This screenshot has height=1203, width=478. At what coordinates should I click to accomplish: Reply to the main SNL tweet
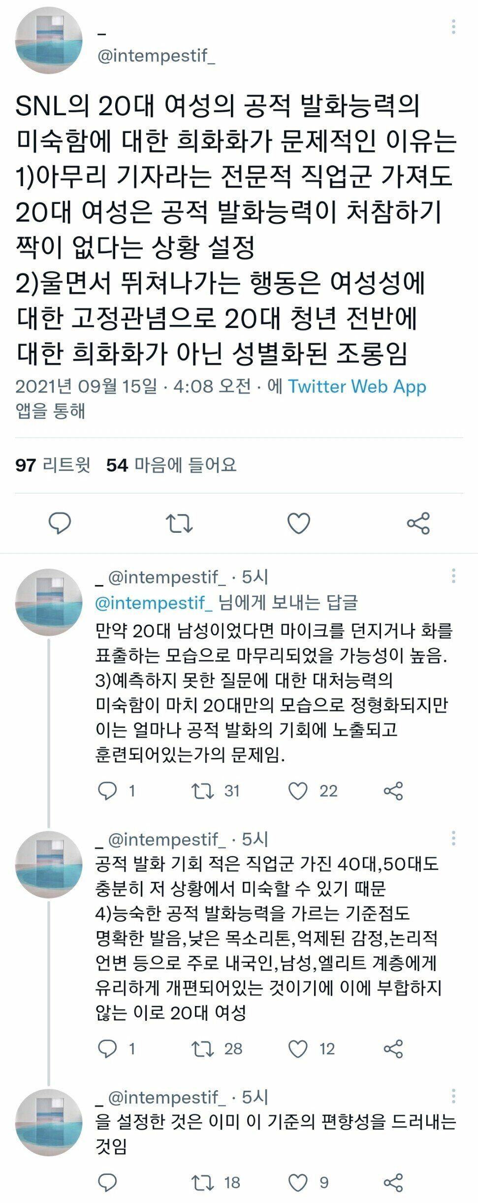point(60,523)
